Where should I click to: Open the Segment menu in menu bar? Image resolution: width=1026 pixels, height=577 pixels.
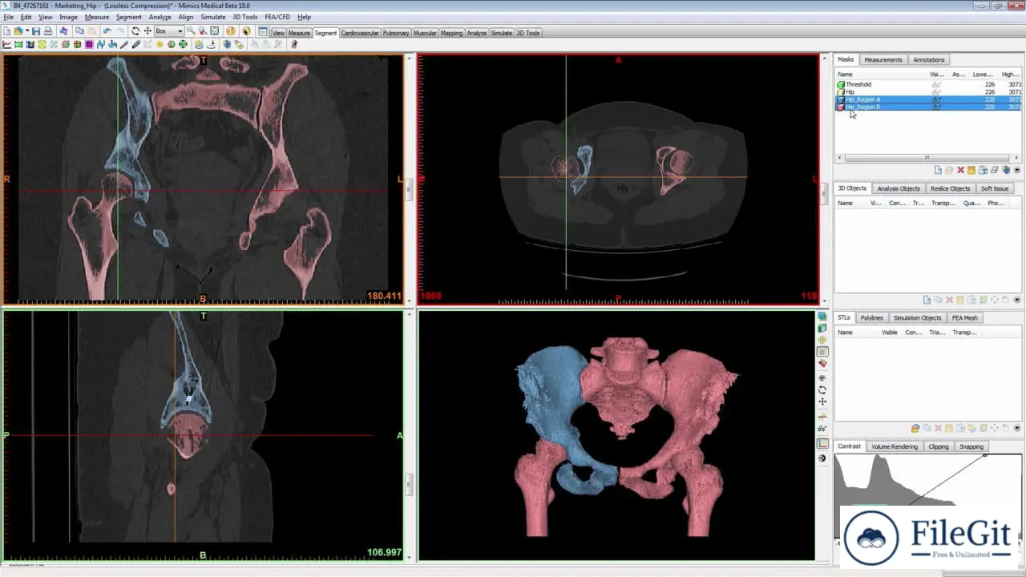coord(128,17)
